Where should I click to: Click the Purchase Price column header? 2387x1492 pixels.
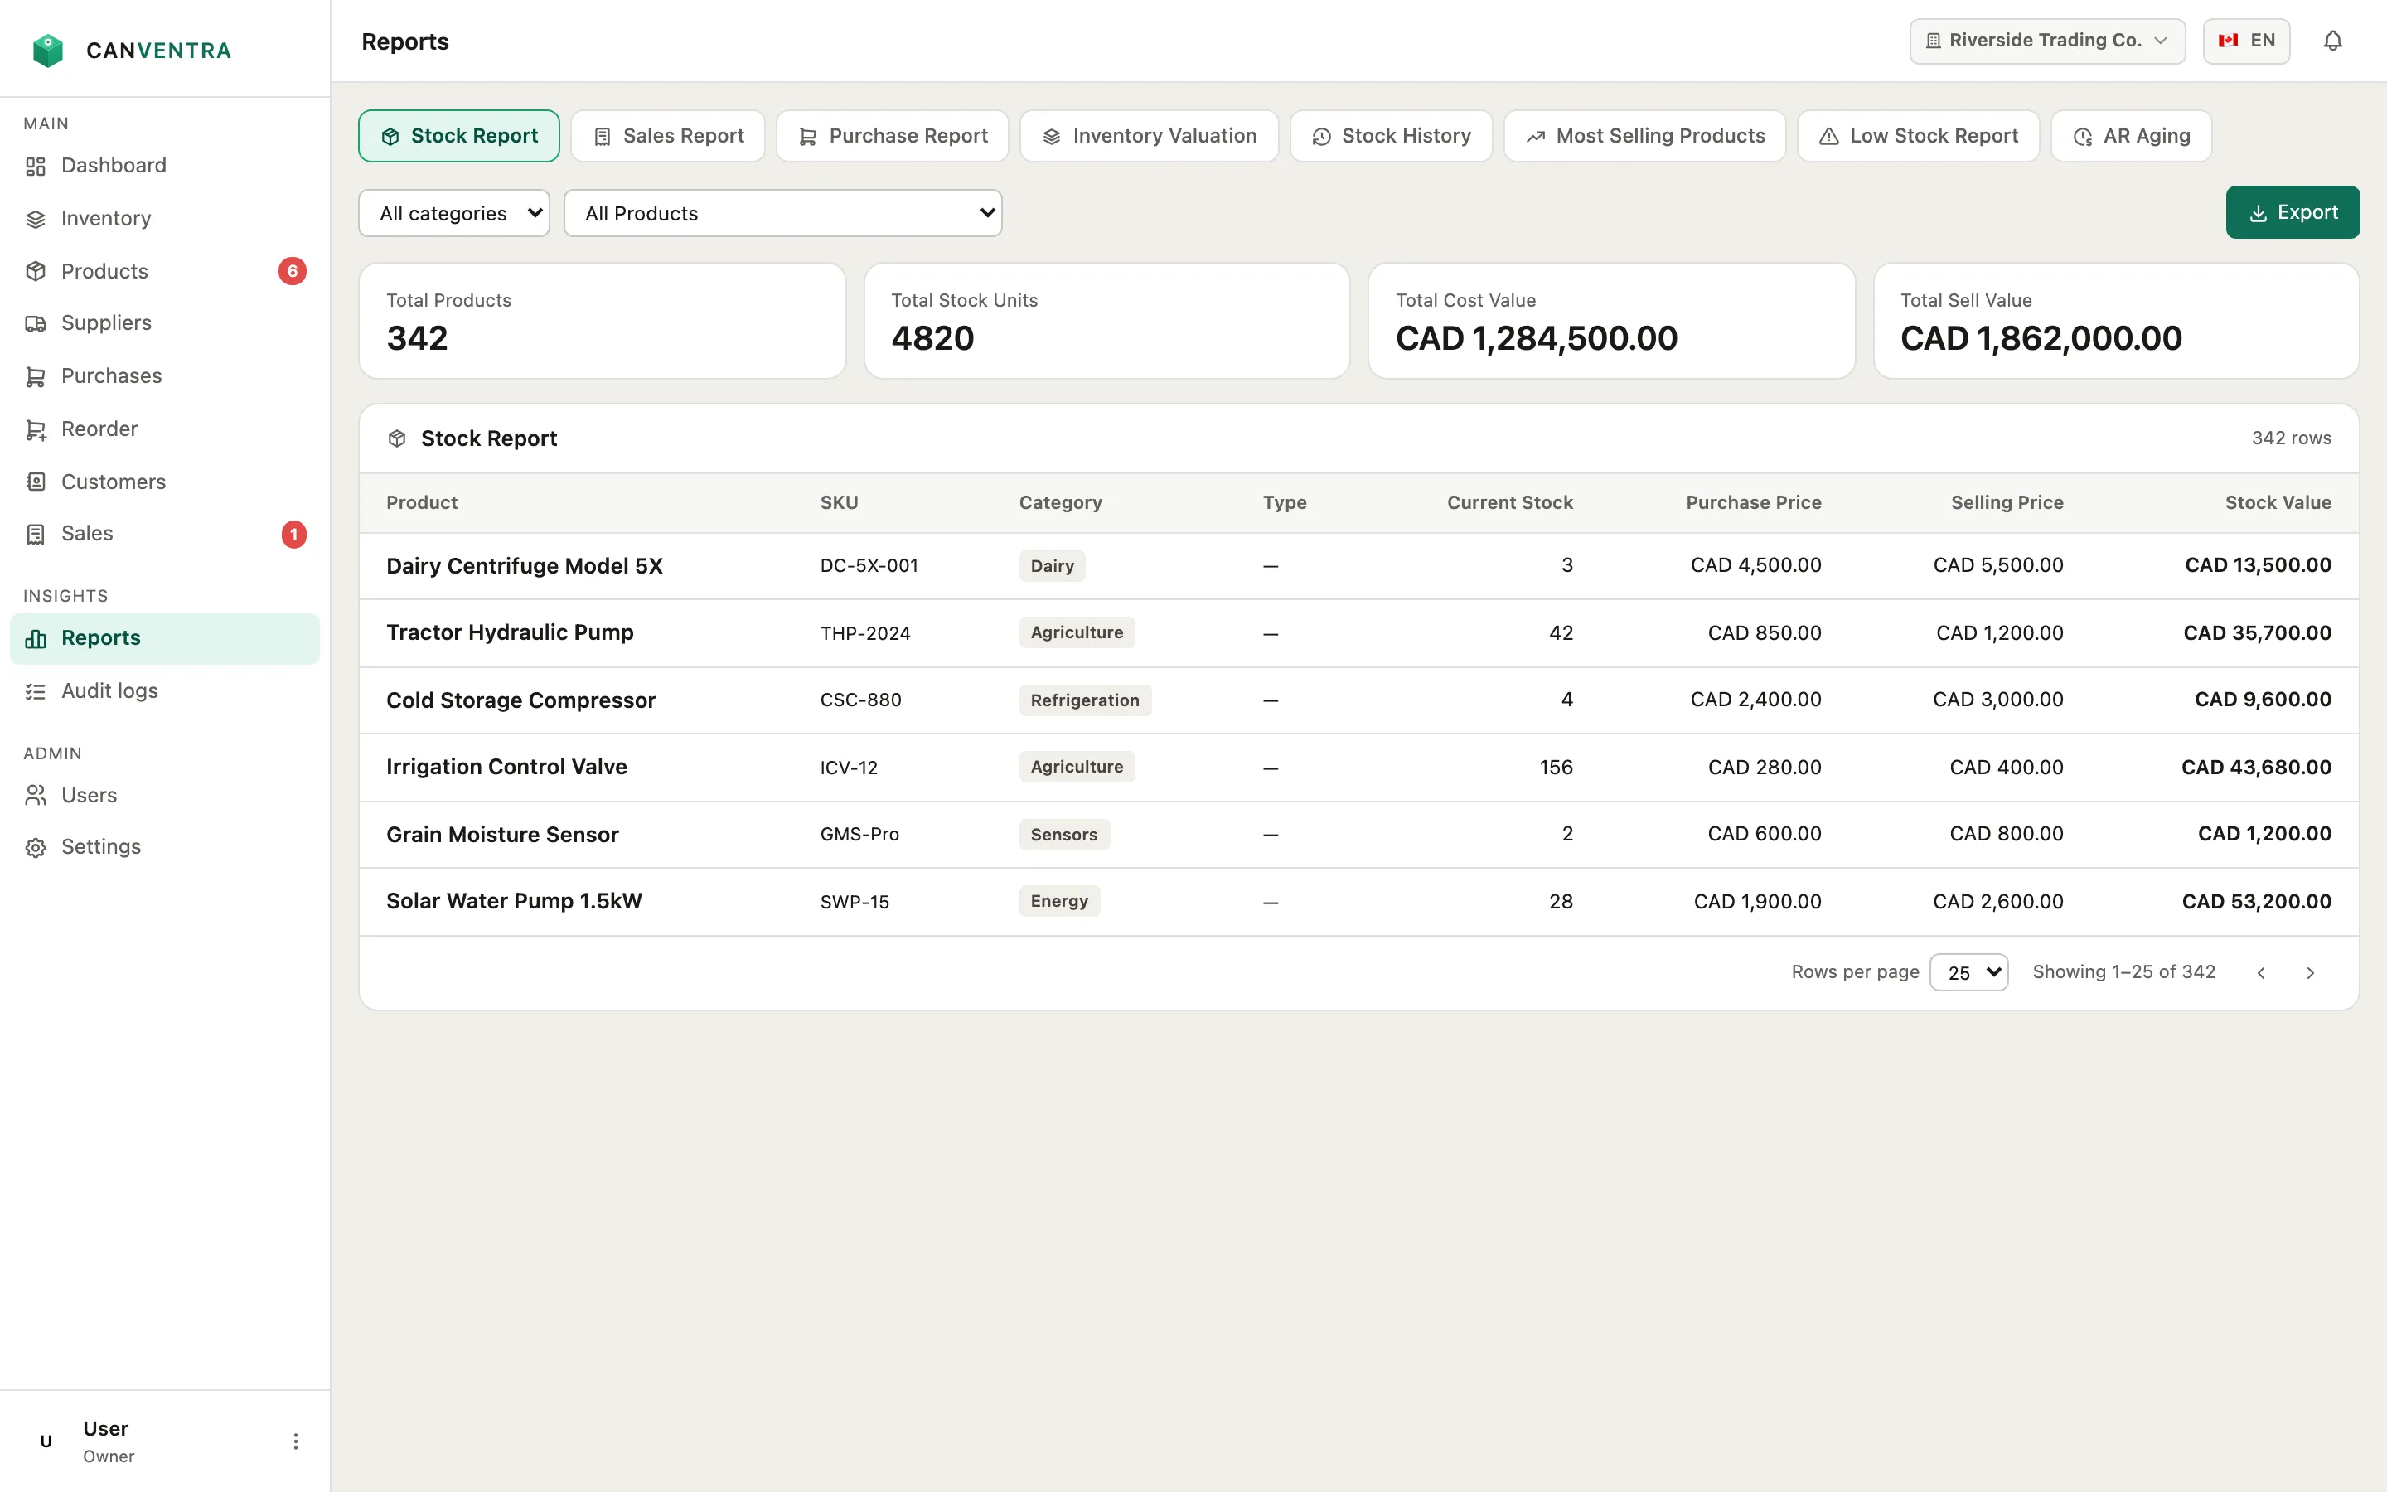coord(1753,502)
